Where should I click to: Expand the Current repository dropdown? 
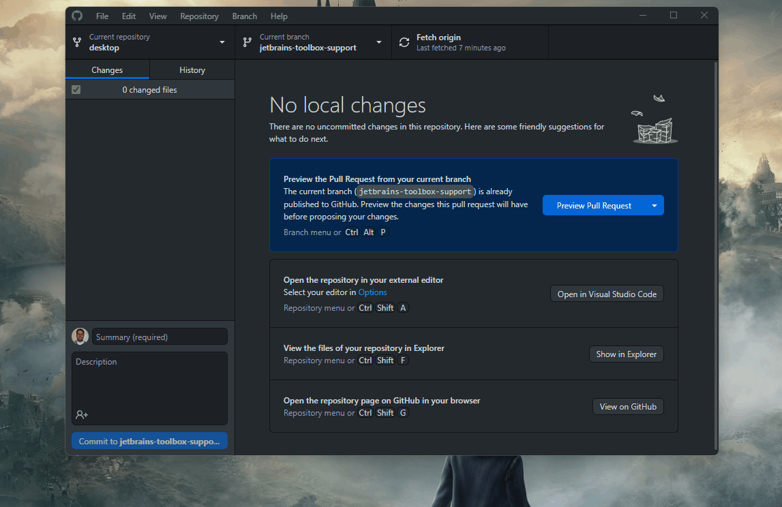[221, 42]
